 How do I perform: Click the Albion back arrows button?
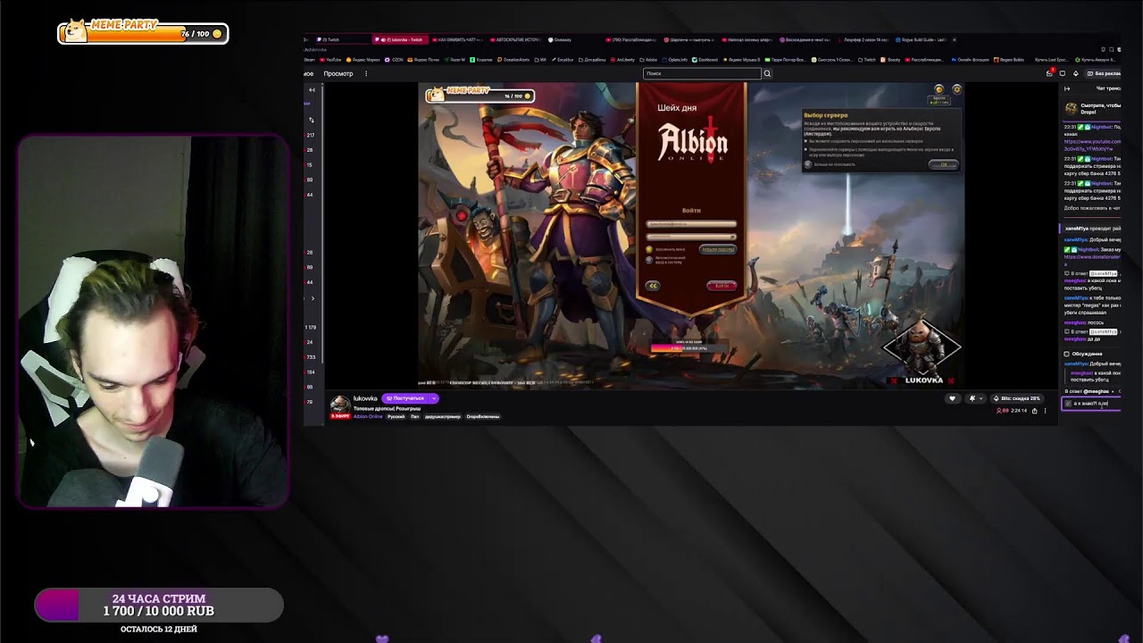[x=653, y=286]
